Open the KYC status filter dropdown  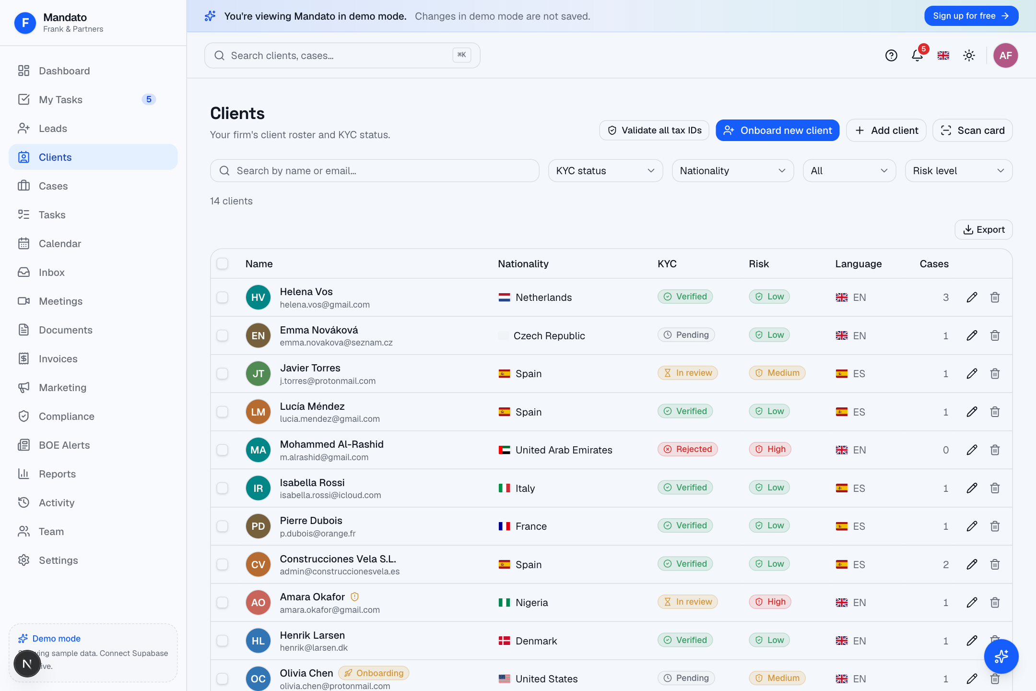point(605,171)
